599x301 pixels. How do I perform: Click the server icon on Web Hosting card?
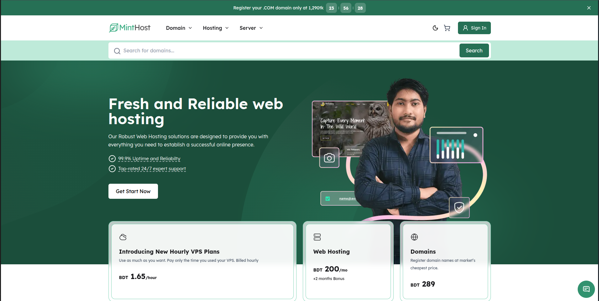(317, 237)
